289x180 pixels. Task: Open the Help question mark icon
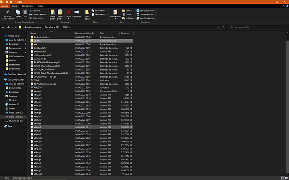[287, 6]
